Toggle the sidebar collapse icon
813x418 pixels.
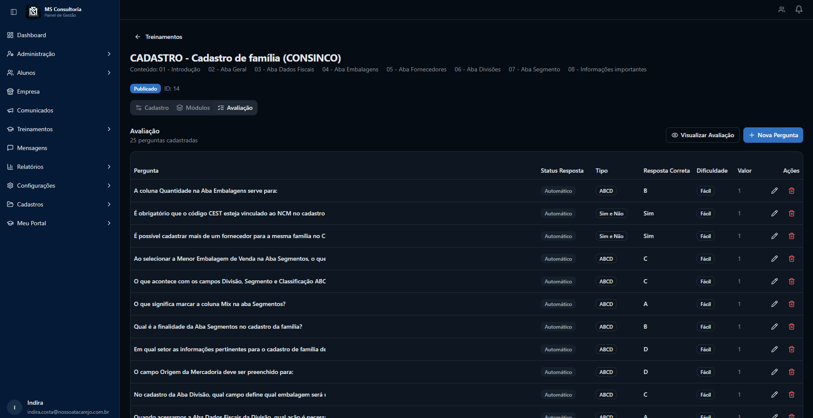[x=14, y=12]
